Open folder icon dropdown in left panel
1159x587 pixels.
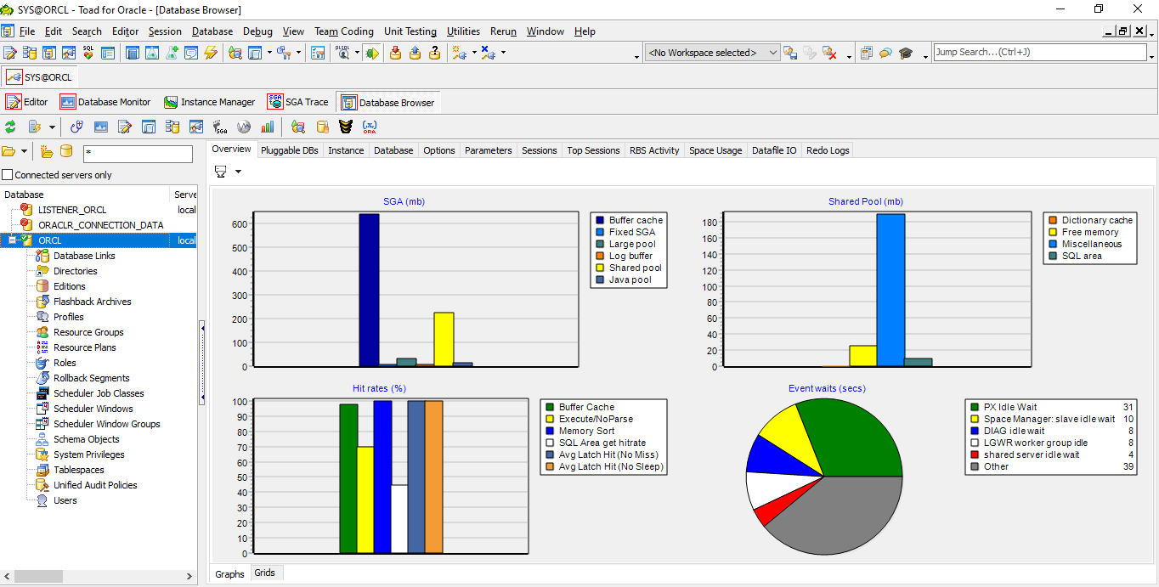(24, 151)
